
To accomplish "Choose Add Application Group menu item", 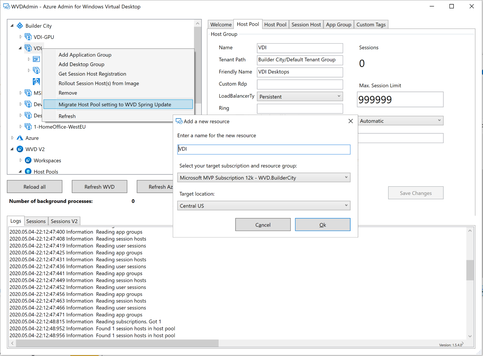I will [x=85, y=55].
